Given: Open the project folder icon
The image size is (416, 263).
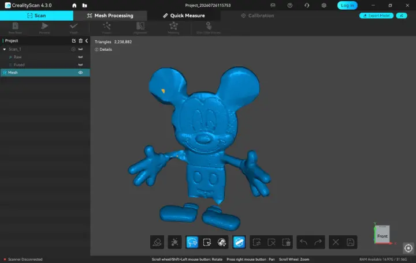Looking at the screenshot, I should (84, 5).
